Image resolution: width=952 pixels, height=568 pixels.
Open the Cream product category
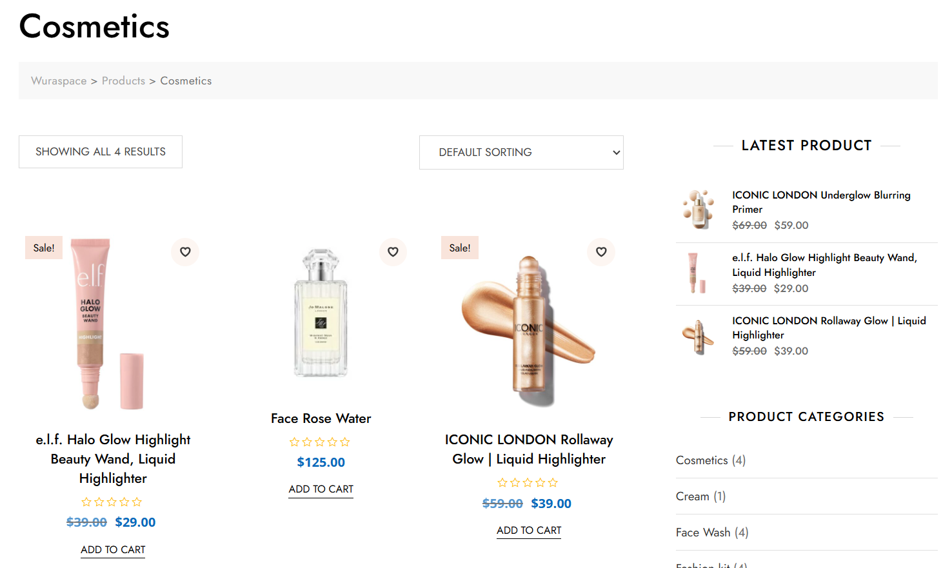[692, 496]
